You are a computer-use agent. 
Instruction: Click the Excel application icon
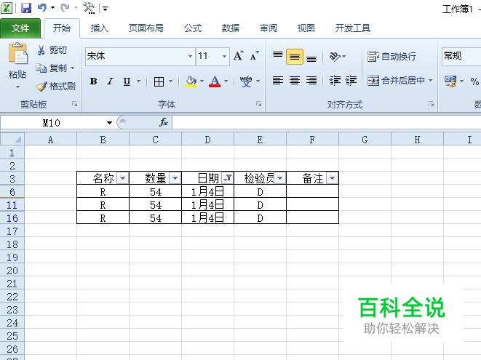(x=7, y=8)
